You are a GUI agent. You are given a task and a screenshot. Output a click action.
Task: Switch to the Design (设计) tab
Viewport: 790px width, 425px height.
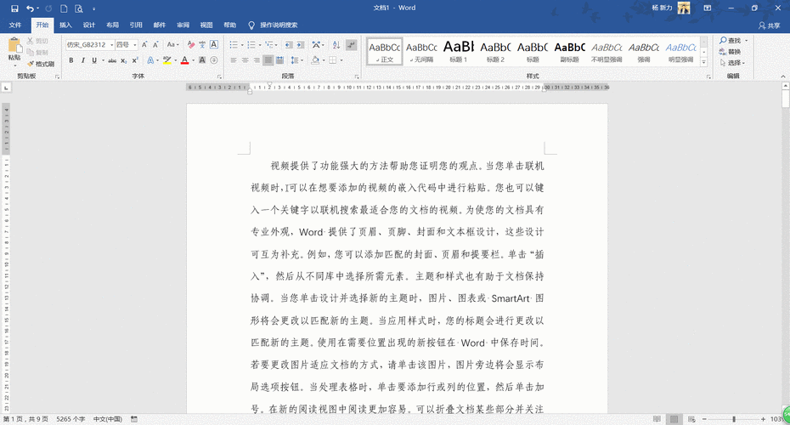(x=89, y=25)
